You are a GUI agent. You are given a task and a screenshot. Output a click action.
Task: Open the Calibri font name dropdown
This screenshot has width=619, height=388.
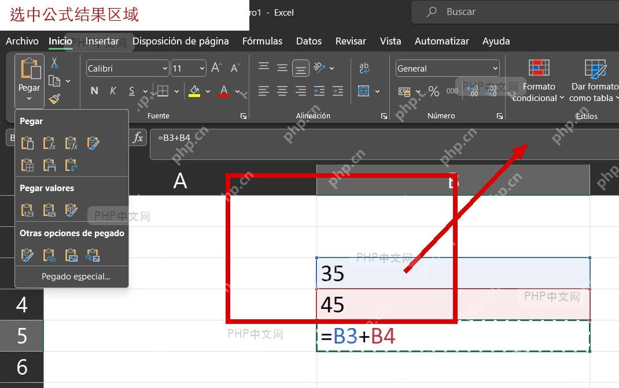[165, 69]
